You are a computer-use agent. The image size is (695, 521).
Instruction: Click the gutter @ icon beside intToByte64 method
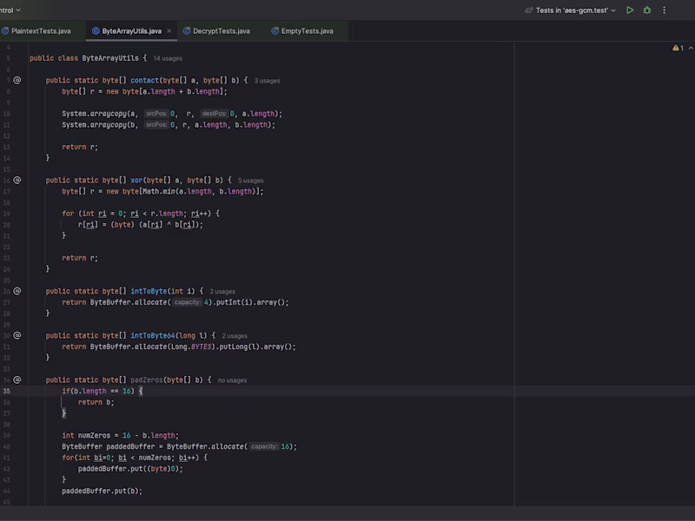tap(17, 335)
